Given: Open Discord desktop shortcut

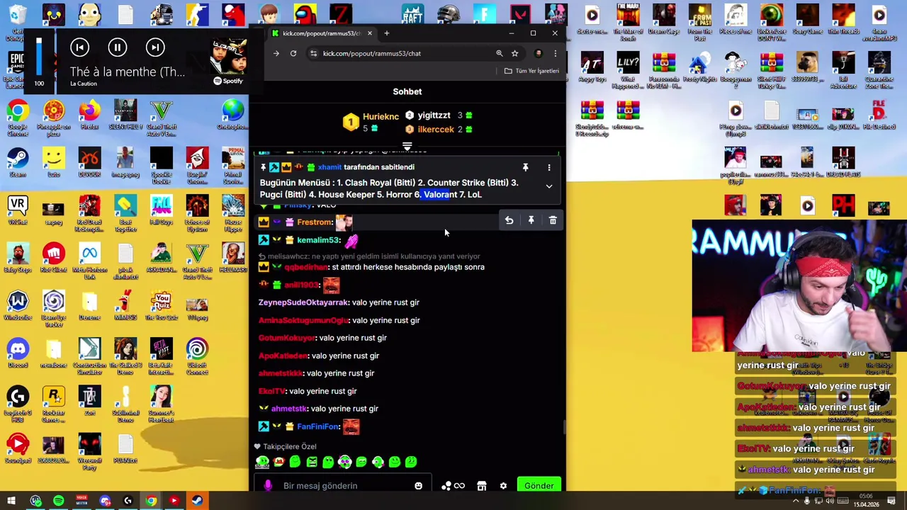Looking at the screenshot, I should (18, 353).
